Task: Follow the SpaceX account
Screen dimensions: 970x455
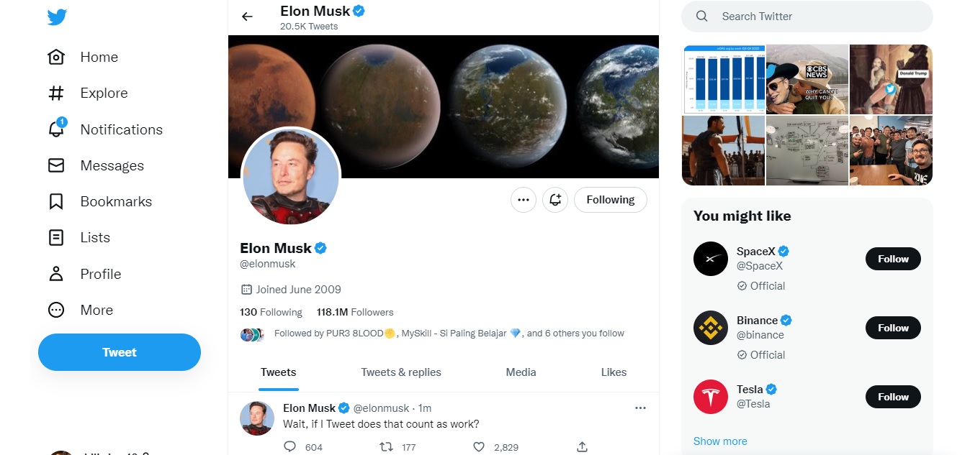Action: (893, 259)
